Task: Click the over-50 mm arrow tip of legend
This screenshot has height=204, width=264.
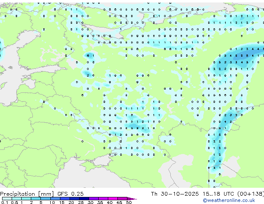Action: (132, 199)
